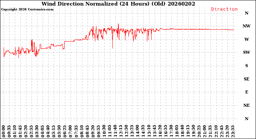Click the '14:00' time axis label
The height and width of the screenshot is (139, 256).
(138, 132)
